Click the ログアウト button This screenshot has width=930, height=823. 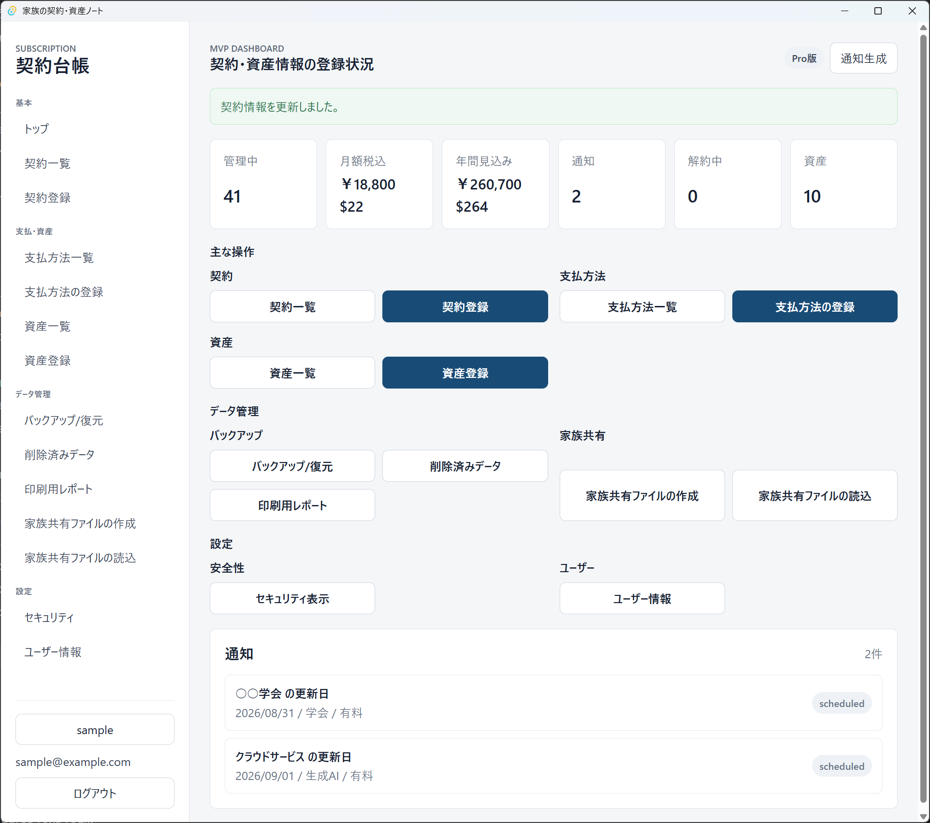pyautogui.click(x=95, y=793)
